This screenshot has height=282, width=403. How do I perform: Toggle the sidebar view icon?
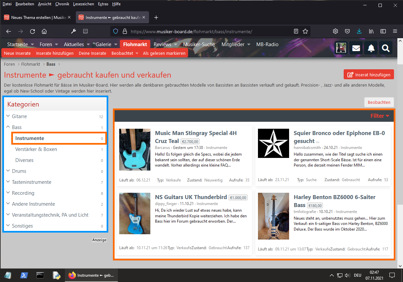coord(383,31)
